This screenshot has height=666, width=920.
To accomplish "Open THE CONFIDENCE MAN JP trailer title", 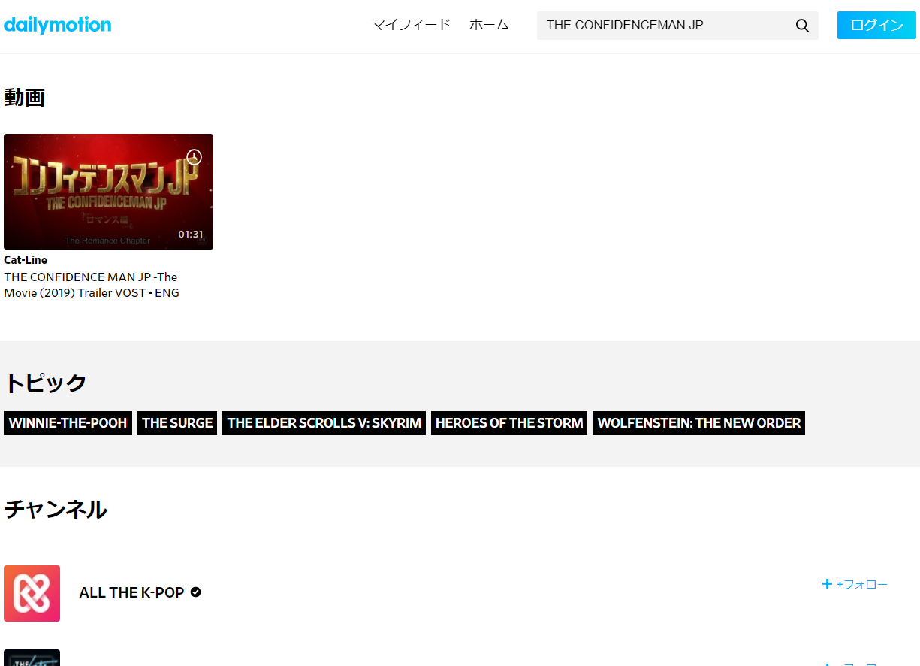I will [x=92, y=285].
